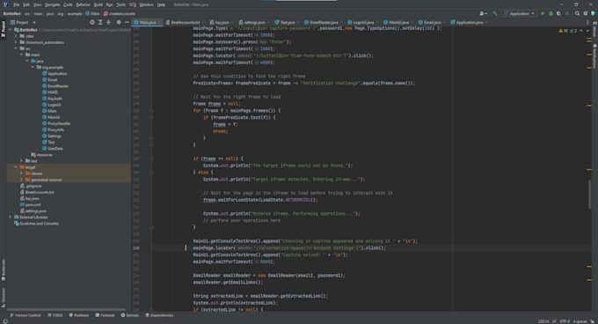Click the Select Opened File target icon
This screenshot has width=598, height=324.
[92, 23]
